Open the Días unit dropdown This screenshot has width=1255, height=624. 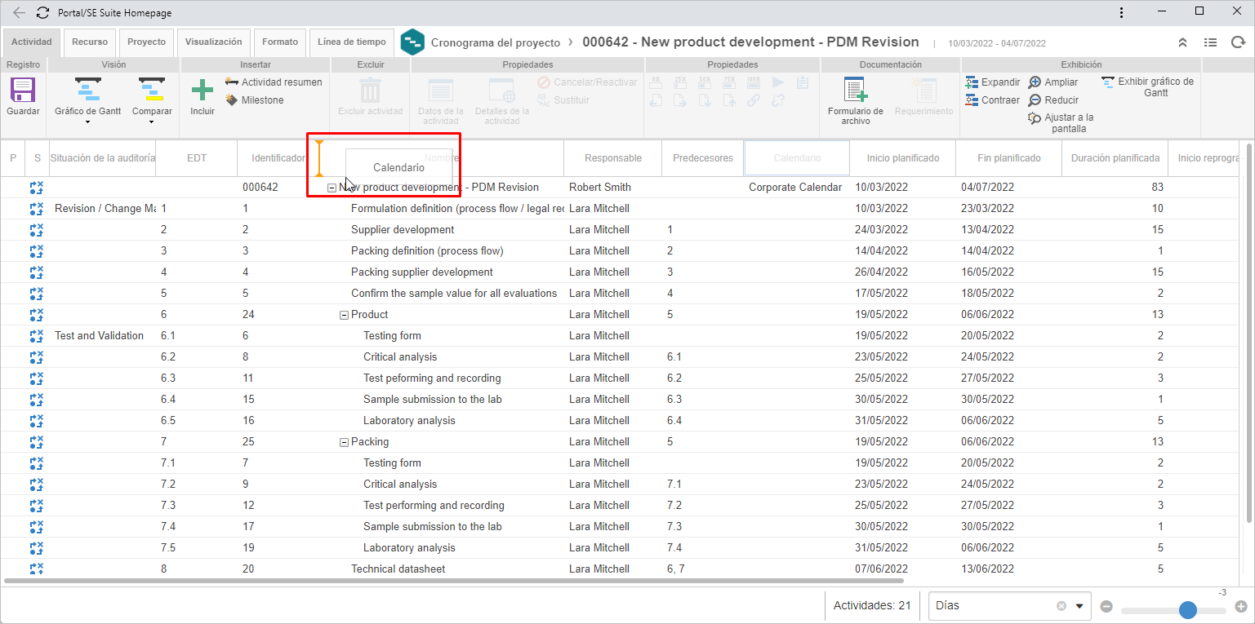coord(1079,606)
